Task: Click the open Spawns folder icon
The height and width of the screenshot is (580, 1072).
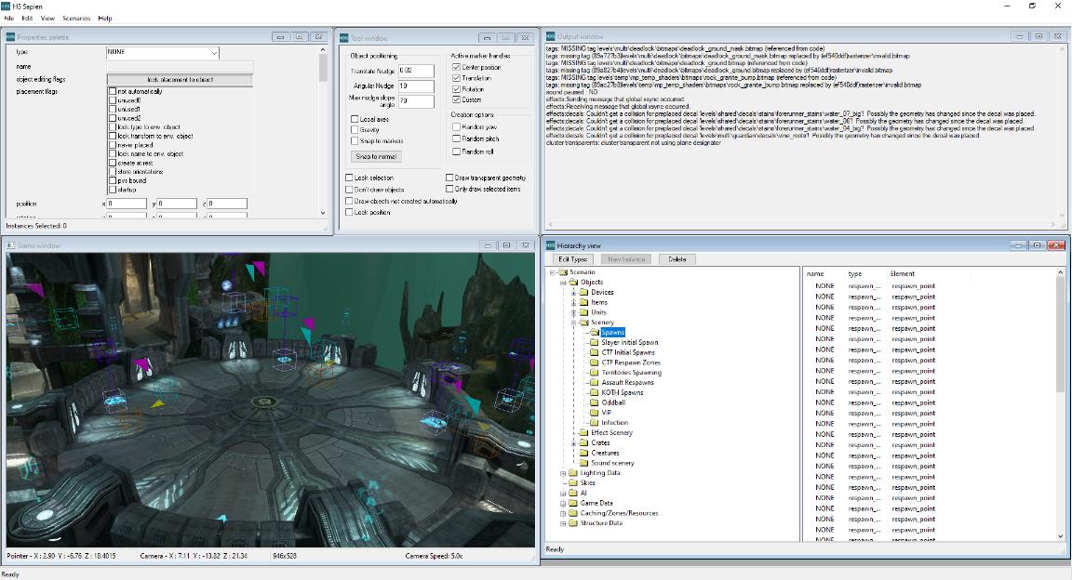Action: click(x=595, y=333)
